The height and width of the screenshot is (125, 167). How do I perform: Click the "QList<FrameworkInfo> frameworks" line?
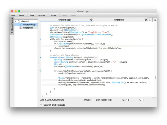(104, 78)
